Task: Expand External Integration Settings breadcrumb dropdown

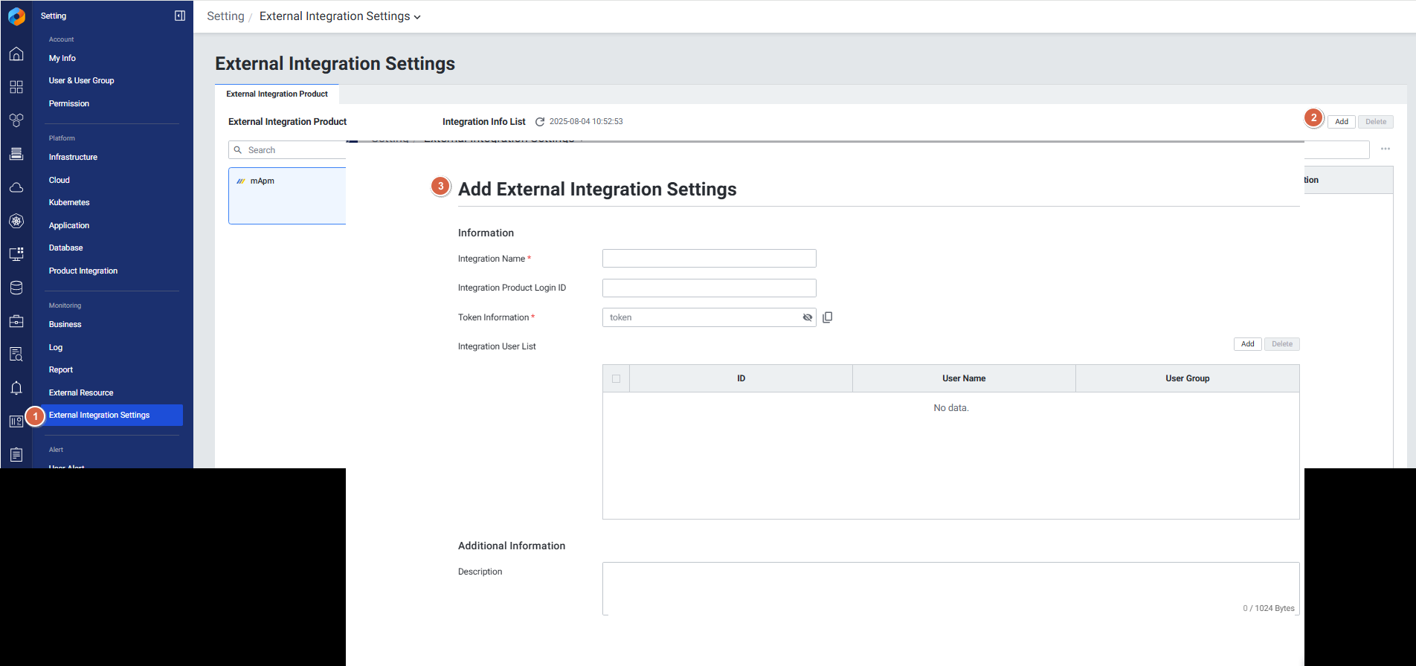Action: coord(417,17)
